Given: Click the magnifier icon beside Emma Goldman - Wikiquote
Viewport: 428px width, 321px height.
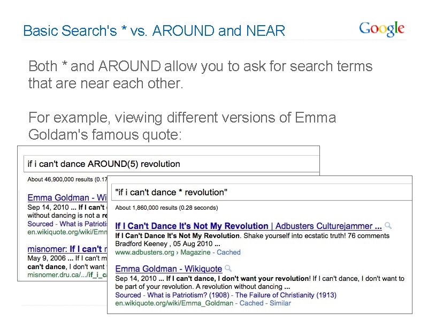Looking at the screenshot, I should tap(228, 268).
